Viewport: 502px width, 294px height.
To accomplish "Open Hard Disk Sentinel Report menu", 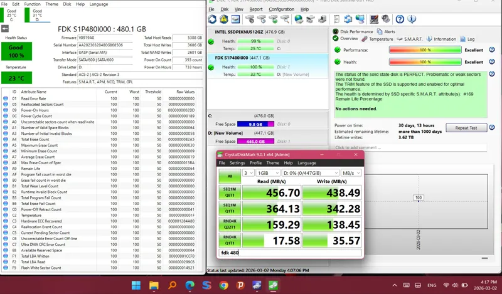I will tap(256, 9).
